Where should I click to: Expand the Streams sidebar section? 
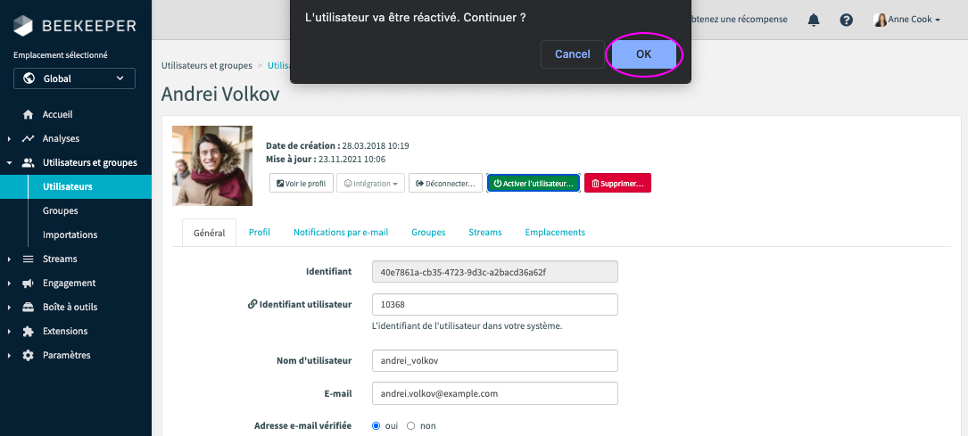tap(59, 259)
